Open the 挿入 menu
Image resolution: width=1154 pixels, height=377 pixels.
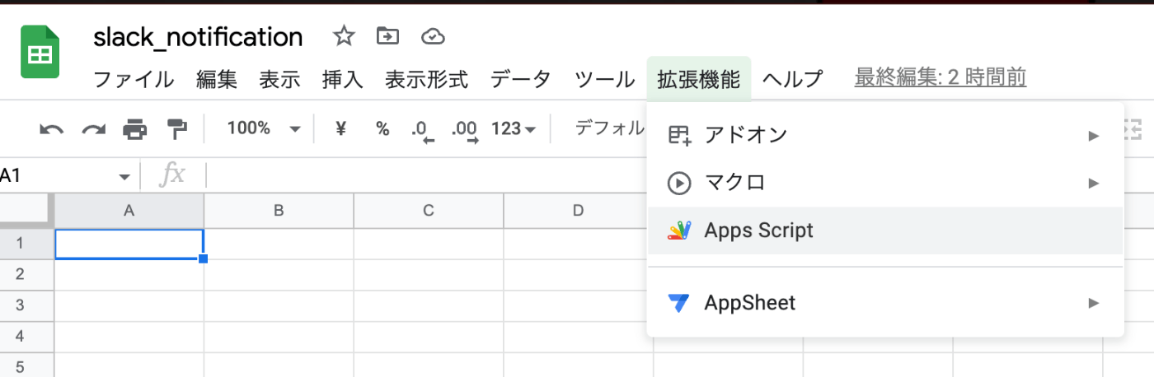click(343, 80)
